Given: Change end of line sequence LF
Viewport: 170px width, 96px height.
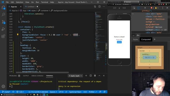Looking at the screenshot, I should point(66,92).
